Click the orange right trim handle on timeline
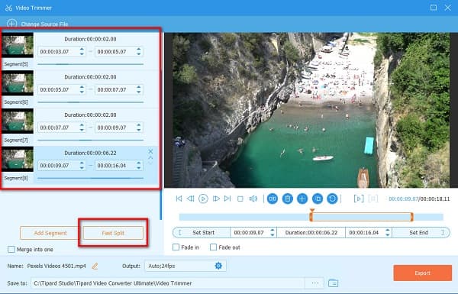 click(x=412, y=217)
